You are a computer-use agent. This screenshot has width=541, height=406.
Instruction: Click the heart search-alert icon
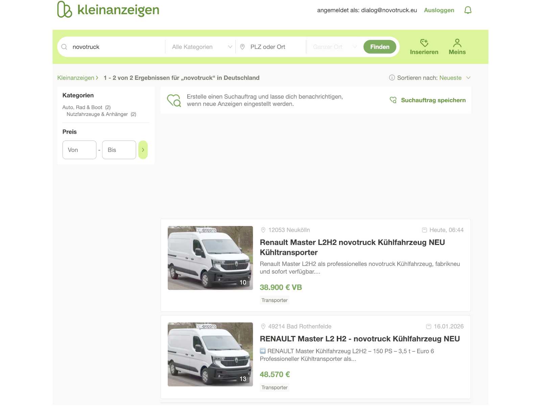174,100
